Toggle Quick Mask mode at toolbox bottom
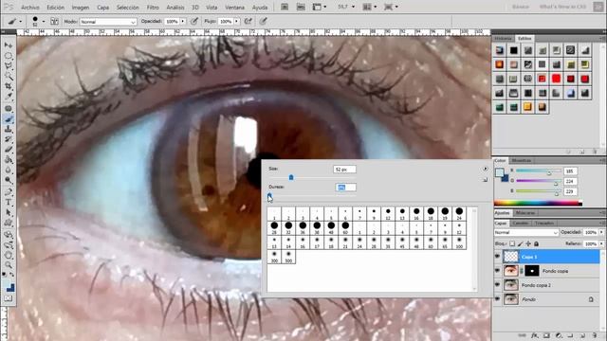607x341 pixels. (x=9, y=298)
